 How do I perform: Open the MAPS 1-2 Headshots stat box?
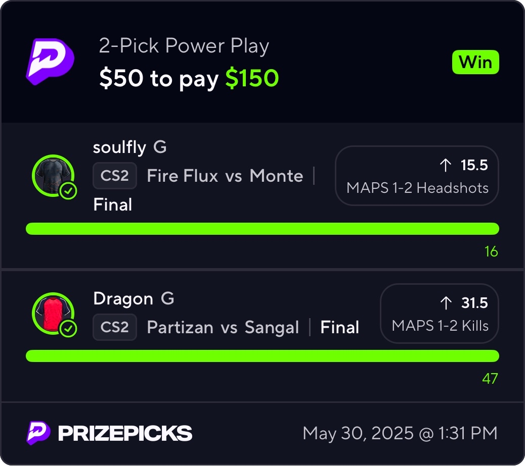click(417, 176)
